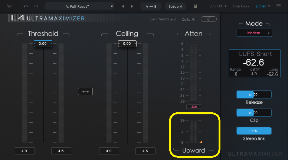
Task: Enable Gain Match
Action: coord(163,19)
